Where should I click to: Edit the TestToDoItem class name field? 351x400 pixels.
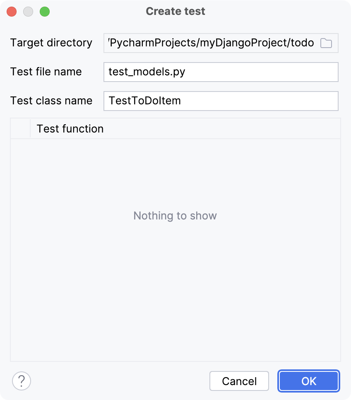pyautogui.click(x=221, y=101)
